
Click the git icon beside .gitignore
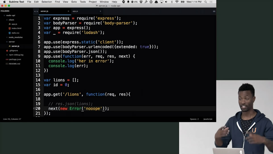7,50
